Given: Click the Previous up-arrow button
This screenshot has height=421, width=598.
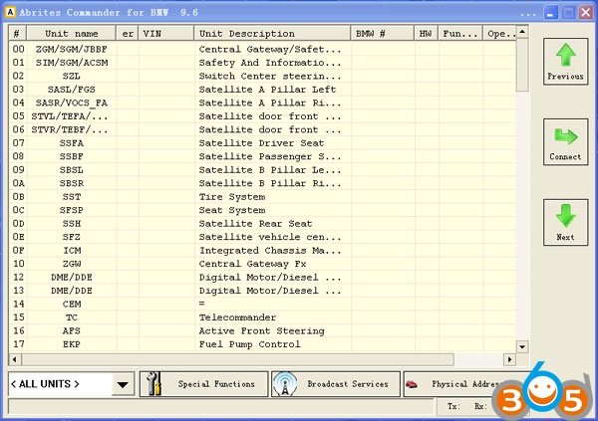Looking at the screenshot, I should pyautogui.click(x=565, y=62).
